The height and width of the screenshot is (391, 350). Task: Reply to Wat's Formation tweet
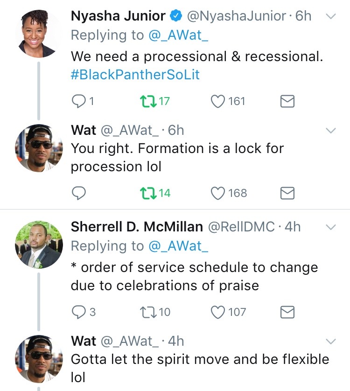coord(79,193)
